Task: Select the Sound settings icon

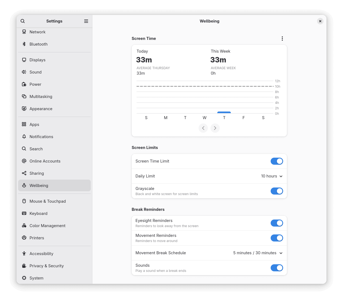Action: click(x=24, y=72)
